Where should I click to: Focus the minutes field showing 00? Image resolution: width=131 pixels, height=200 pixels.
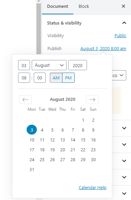(40, 78)
